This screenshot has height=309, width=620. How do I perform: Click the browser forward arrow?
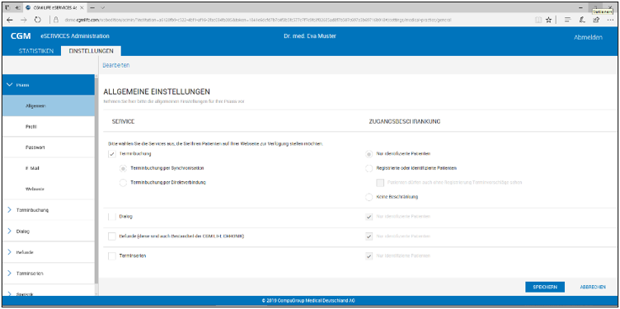[23, 20]
